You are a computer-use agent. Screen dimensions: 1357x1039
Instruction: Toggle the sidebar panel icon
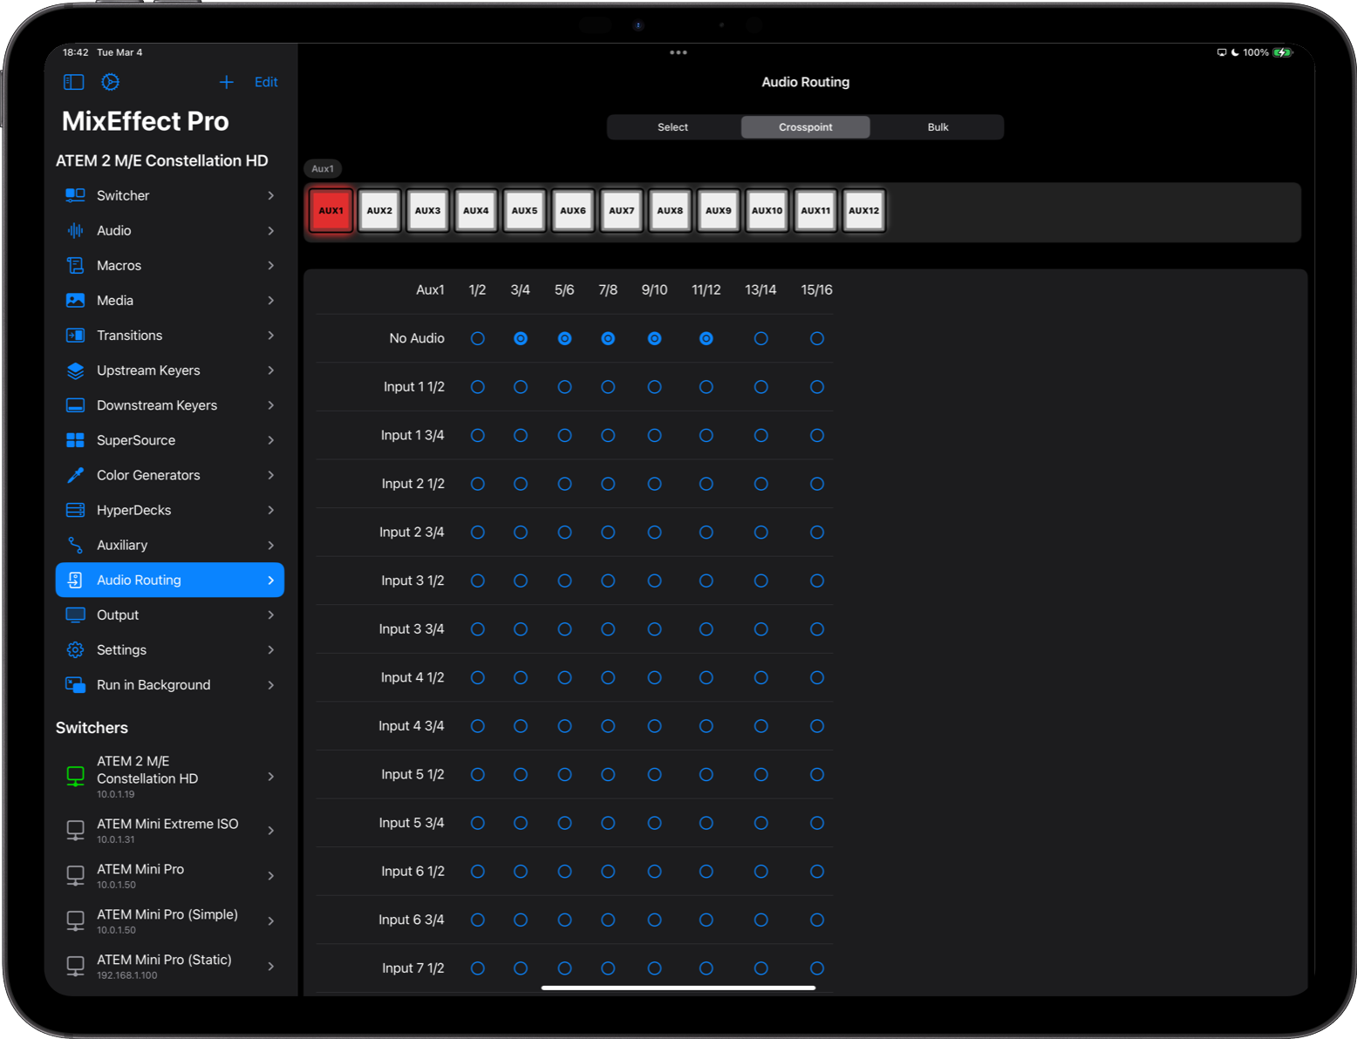point(74,82)
